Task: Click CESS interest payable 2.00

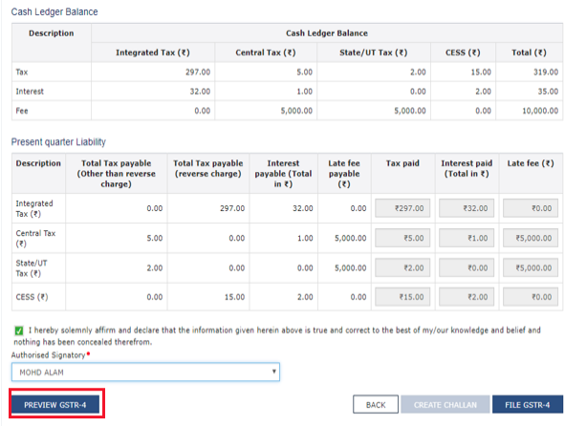Action: click(x=305, y=297)
